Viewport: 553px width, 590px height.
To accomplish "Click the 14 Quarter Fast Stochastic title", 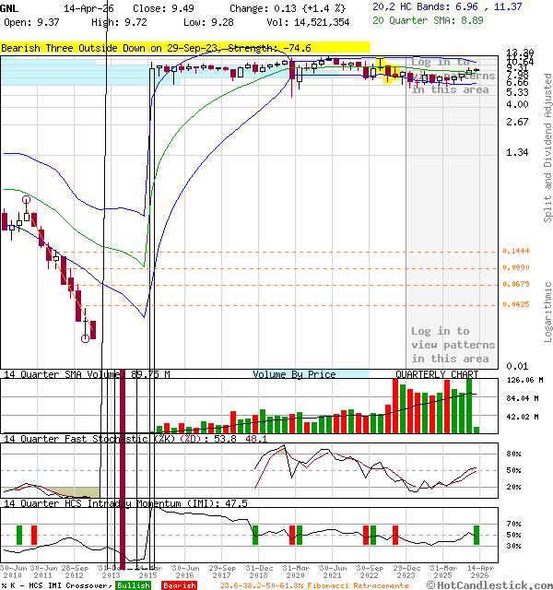I will click(76, 439).
